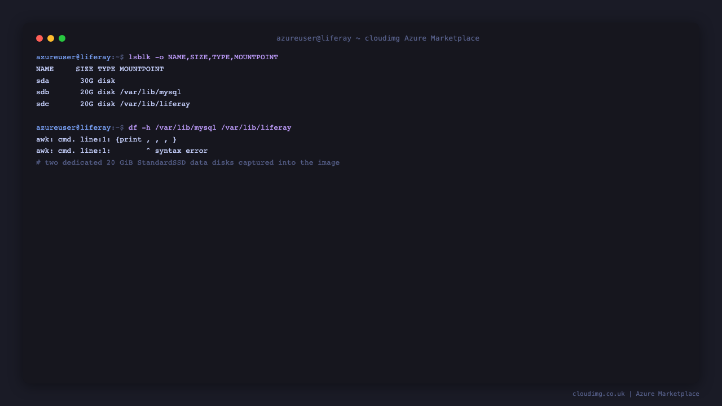Click the terminal title 'azureuser@liferay ~ cloudimg Azure Marketplace'
Image resolution: width=722 pixels, height=406 pixels.
coord(378,38)
